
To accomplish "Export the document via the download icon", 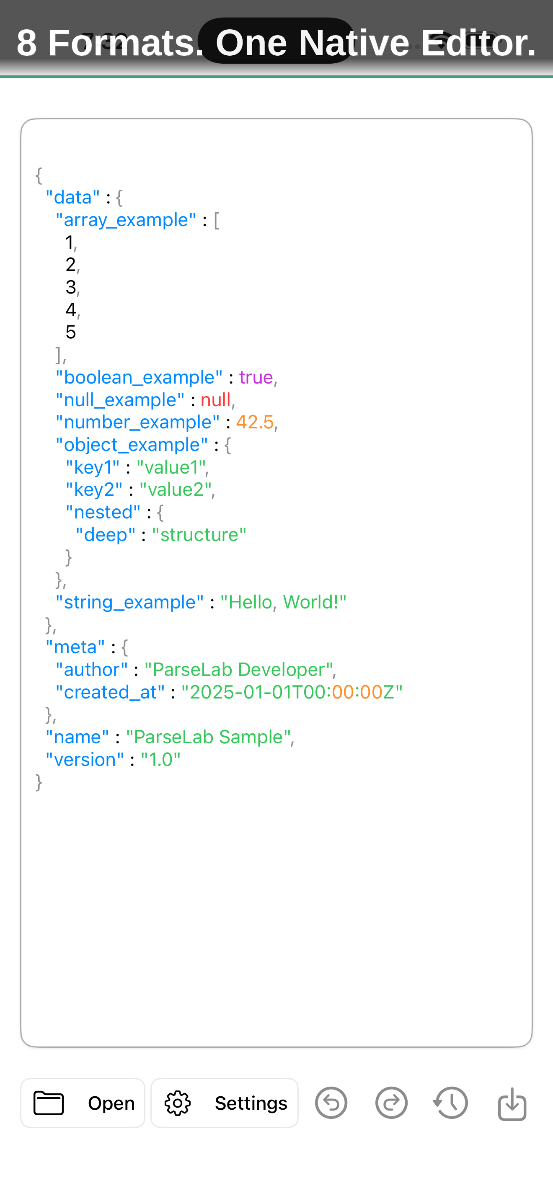I will pos(512,1103).
